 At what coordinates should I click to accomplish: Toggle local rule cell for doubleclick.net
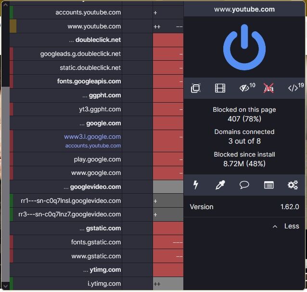[168, 40]
